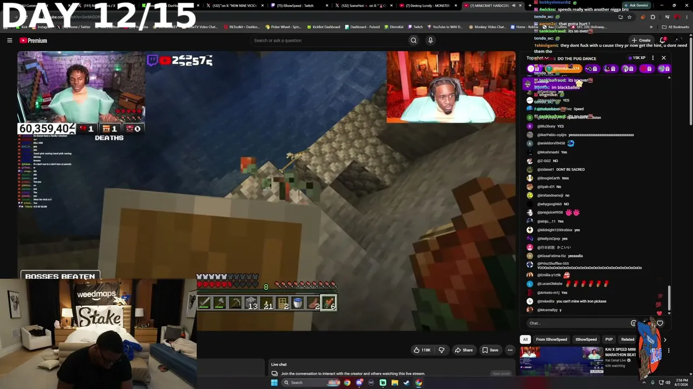Open the YouTube guide hamburger menu
The height and width of the screenshot is (389, 693).
click(10, 41)
